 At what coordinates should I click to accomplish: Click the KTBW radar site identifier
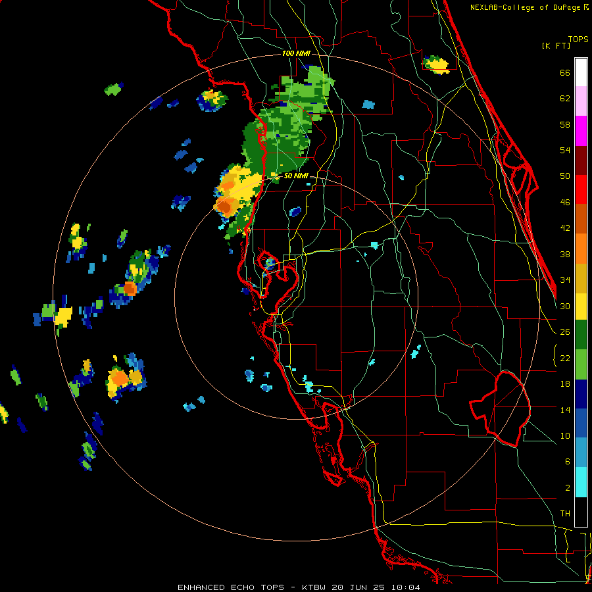click(313, 587)
